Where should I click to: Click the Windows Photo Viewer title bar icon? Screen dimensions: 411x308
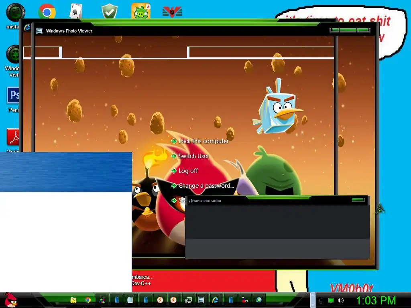click(39, 31)
